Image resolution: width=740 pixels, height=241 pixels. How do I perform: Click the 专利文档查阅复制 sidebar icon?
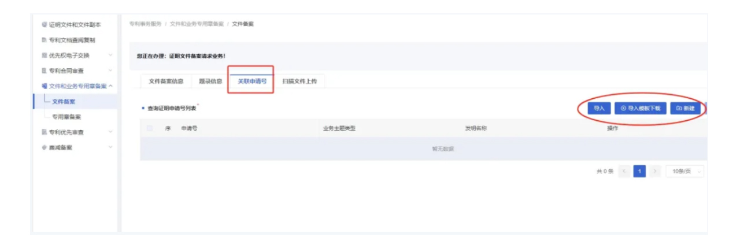[45, 40]
